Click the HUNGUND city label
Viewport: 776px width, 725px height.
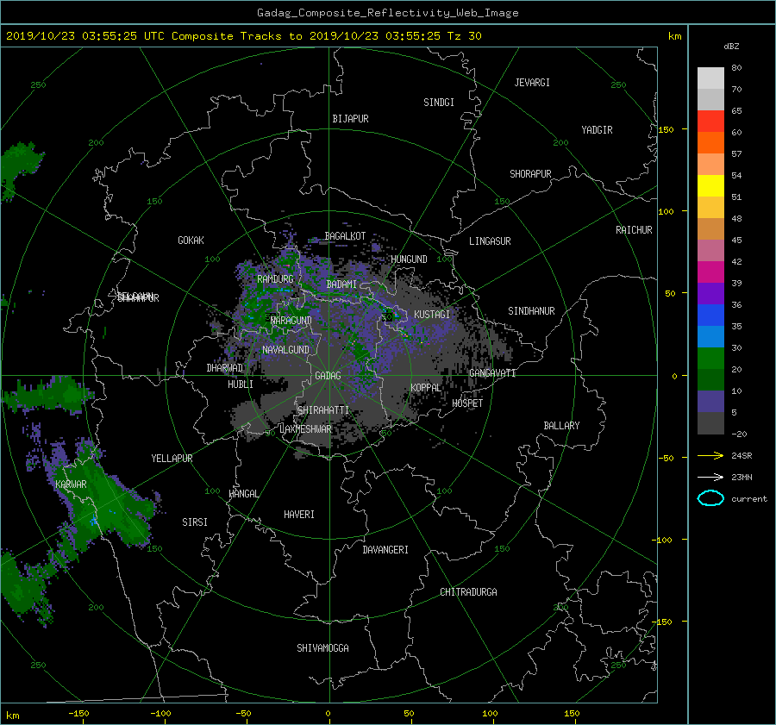(x=409, y=259)
